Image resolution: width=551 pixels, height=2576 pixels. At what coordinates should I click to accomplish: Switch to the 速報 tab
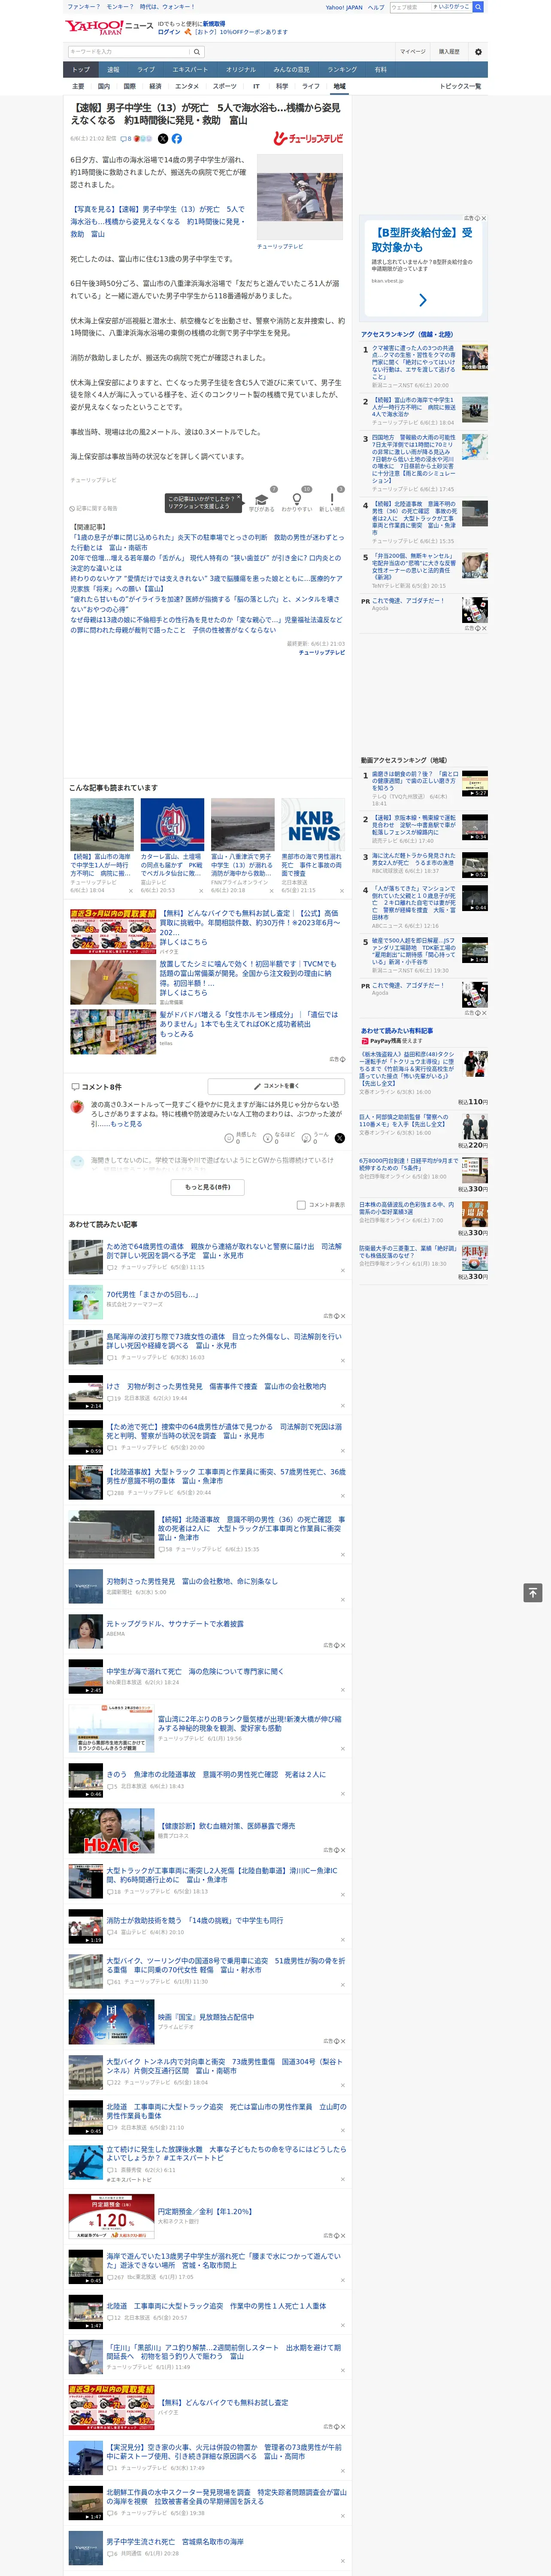(x=113, y=70)
